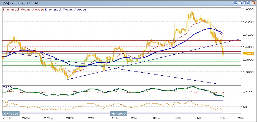Click the 28/Чт date on time axis

coord(70,118)
